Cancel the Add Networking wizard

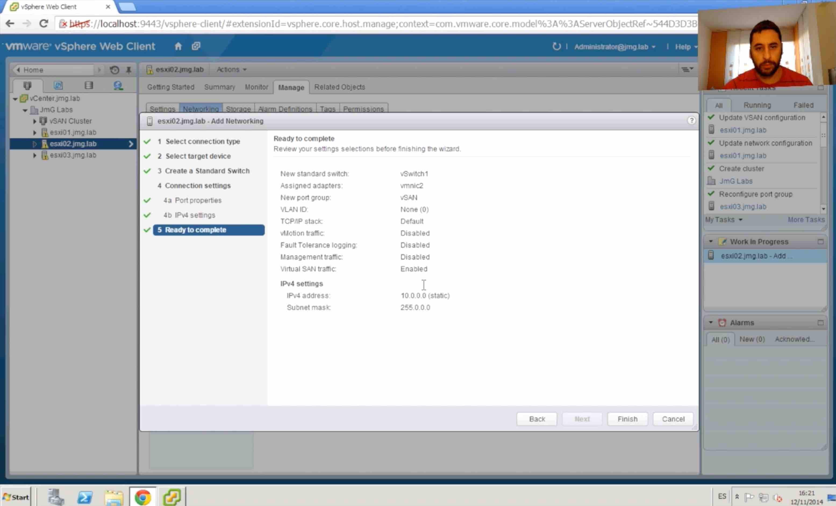click(x=673, y=419)
